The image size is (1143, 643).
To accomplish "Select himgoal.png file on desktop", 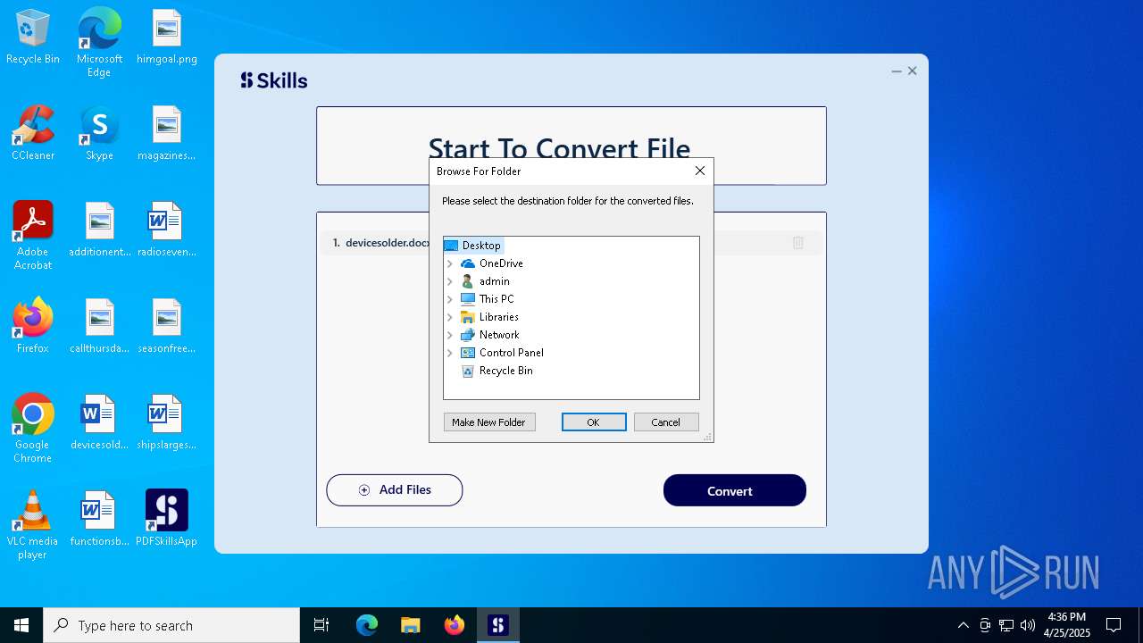I will point(167,38).
